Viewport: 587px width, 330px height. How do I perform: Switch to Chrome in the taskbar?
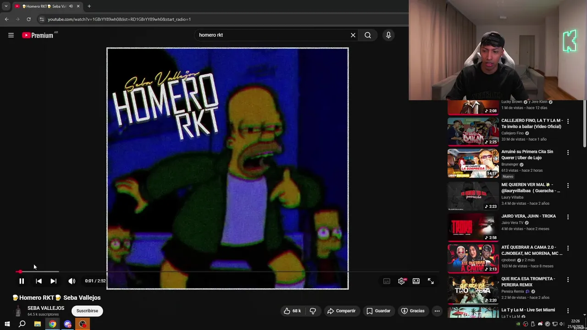pos(53,324)
